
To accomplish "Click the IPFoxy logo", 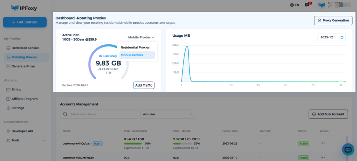I will tap(24, 7).
